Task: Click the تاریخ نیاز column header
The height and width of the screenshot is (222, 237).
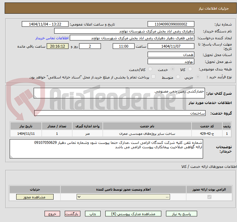Action: [26, 126]
